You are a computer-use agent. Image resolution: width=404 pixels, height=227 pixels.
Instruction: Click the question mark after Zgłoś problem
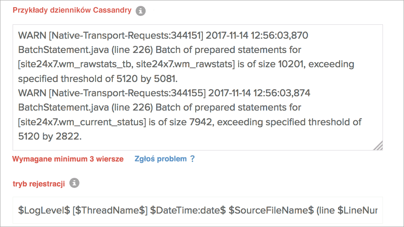point(192,159)
